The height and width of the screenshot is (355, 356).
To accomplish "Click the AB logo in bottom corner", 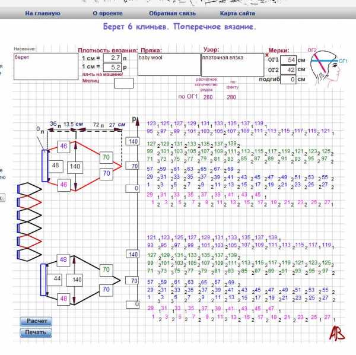I will click(x=338, y=334).
